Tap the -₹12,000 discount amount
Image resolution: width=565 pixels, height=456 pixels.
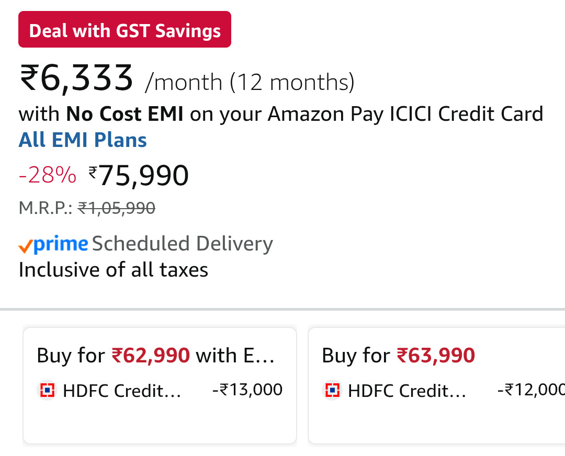pyautogui.click(x=531, y=390)
